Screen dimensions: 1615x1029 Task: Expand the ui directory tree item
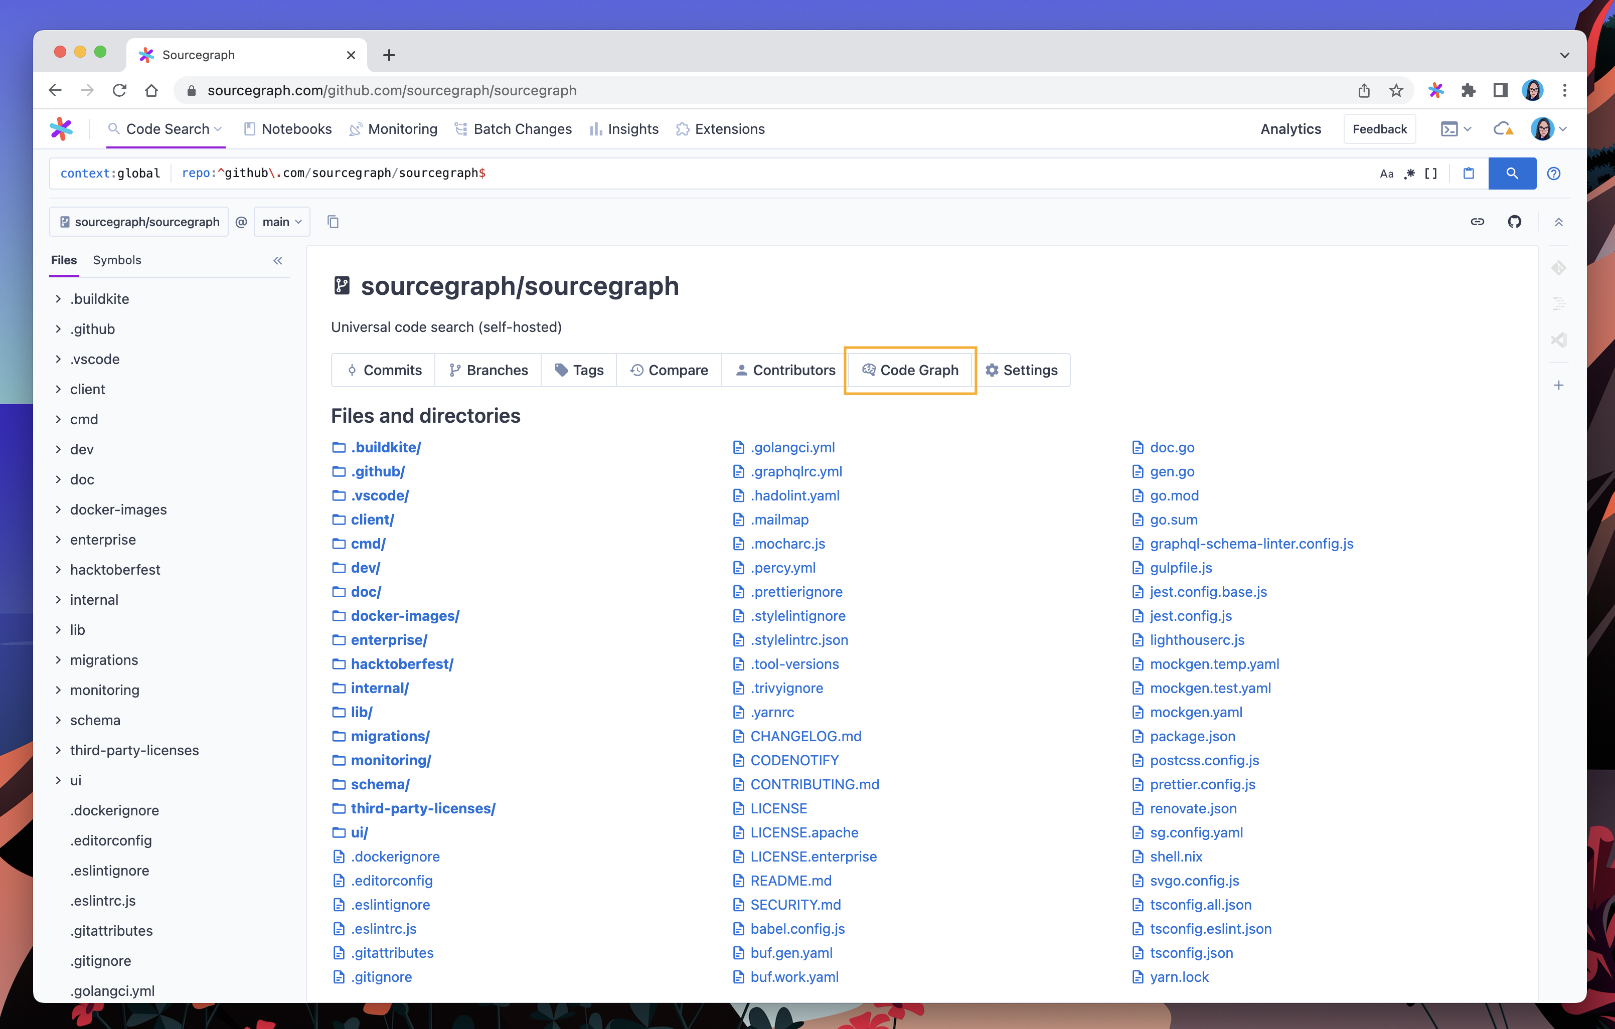(59, 779)
